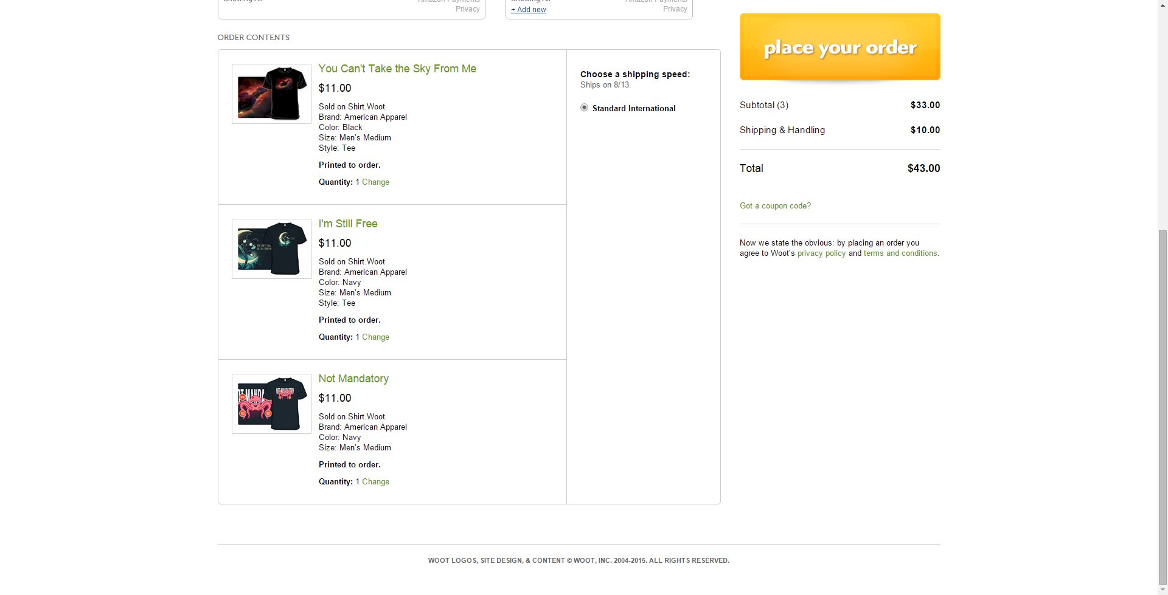Open You Can't Take the Sky From Me product link
The width and height of the screenshot is (1168, 595).
click(x=397, y=69)
